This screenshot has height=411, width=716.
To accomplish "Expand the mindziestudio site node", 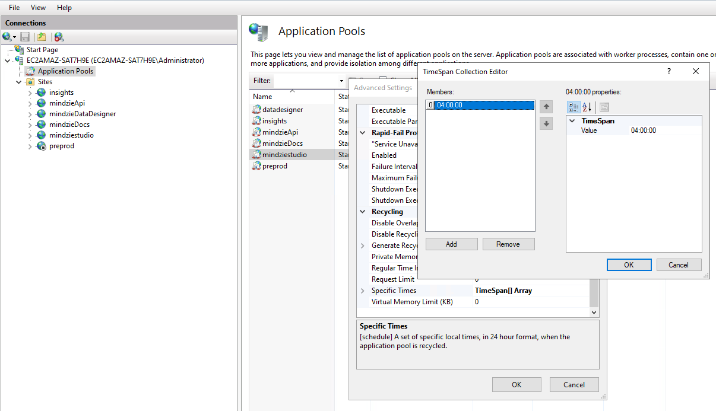I will 30,135.
